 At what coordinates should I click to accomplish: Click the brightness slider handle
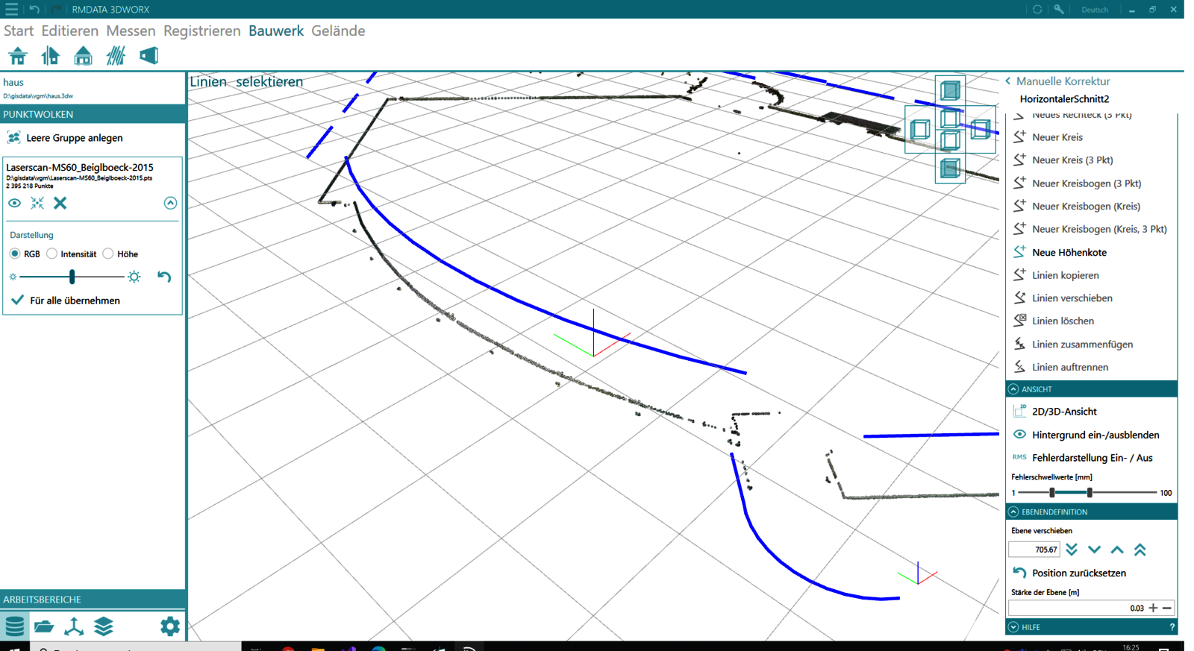click(72, 277)
